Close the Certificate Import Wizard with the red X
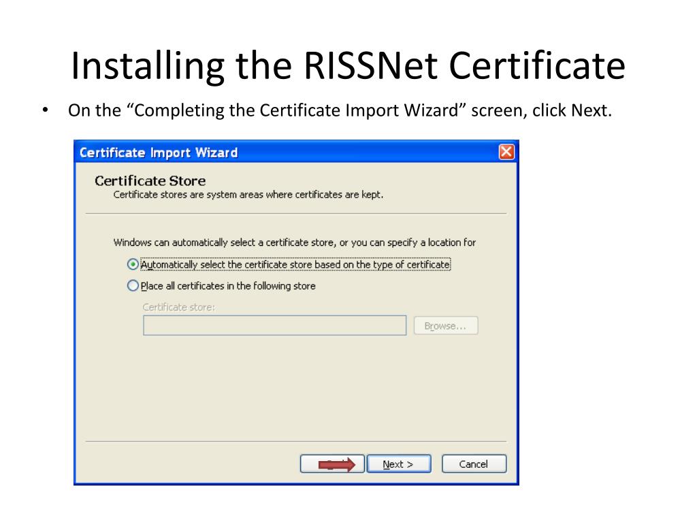Screen dimensions: 697x523 pos(506,152)
